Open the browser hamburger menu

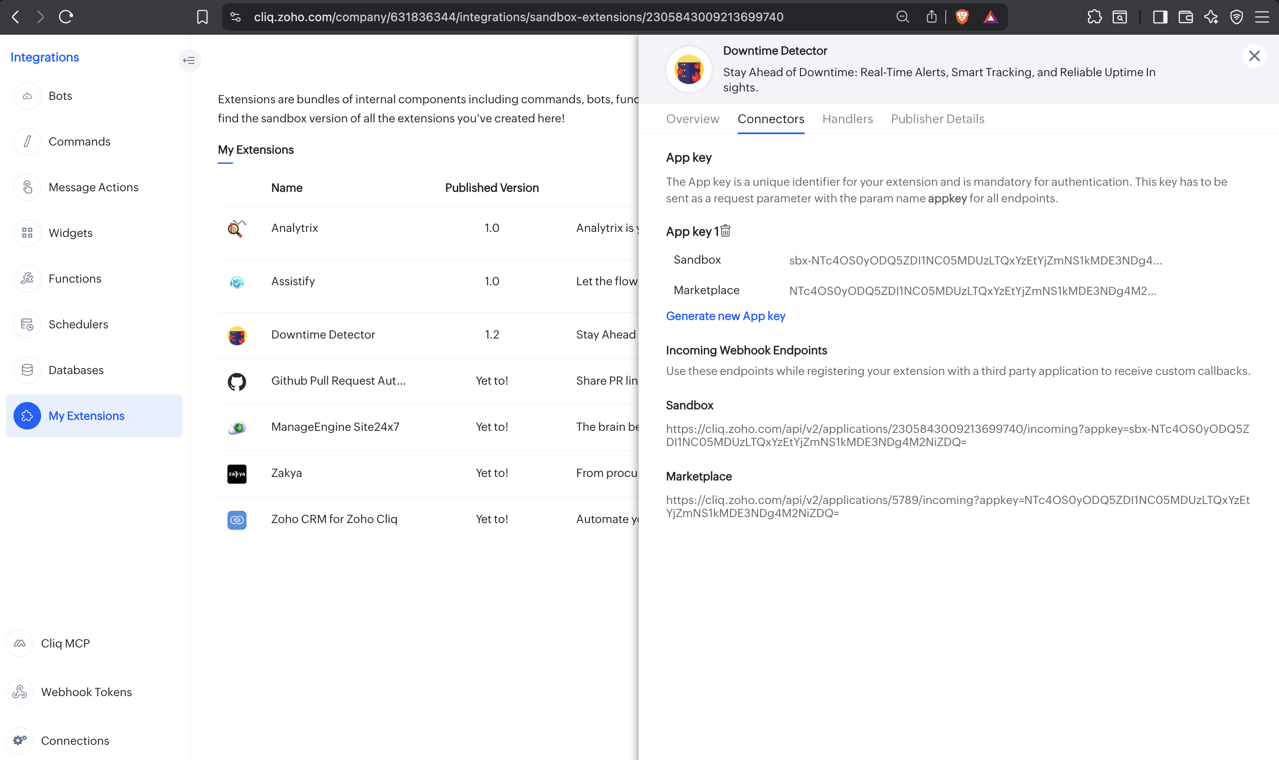[1262, 17]
